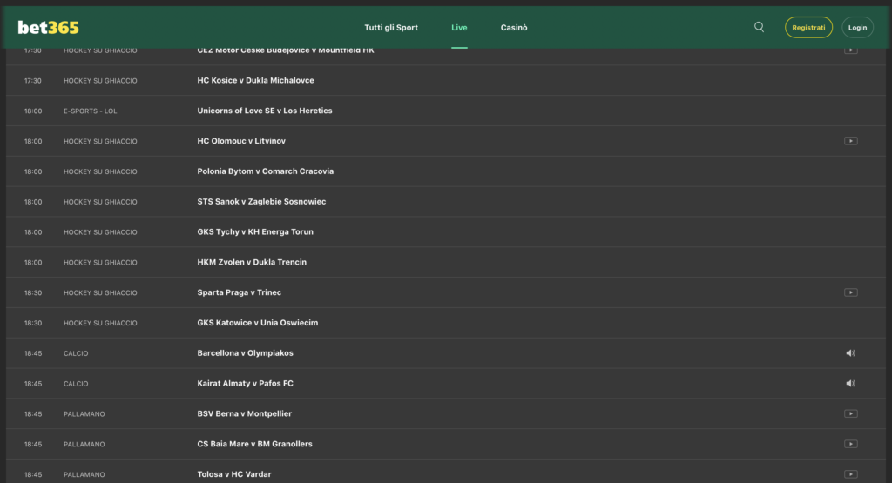Click the bet365 logo
This screenshot has height=483, width=892.
(x=48, y=28)
